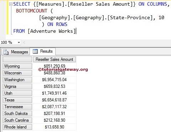Click the $207,198.91 cell
Image resolution: width=171 pixels, height=132 pixels.
pyautogui.click(x=55, y=113)
